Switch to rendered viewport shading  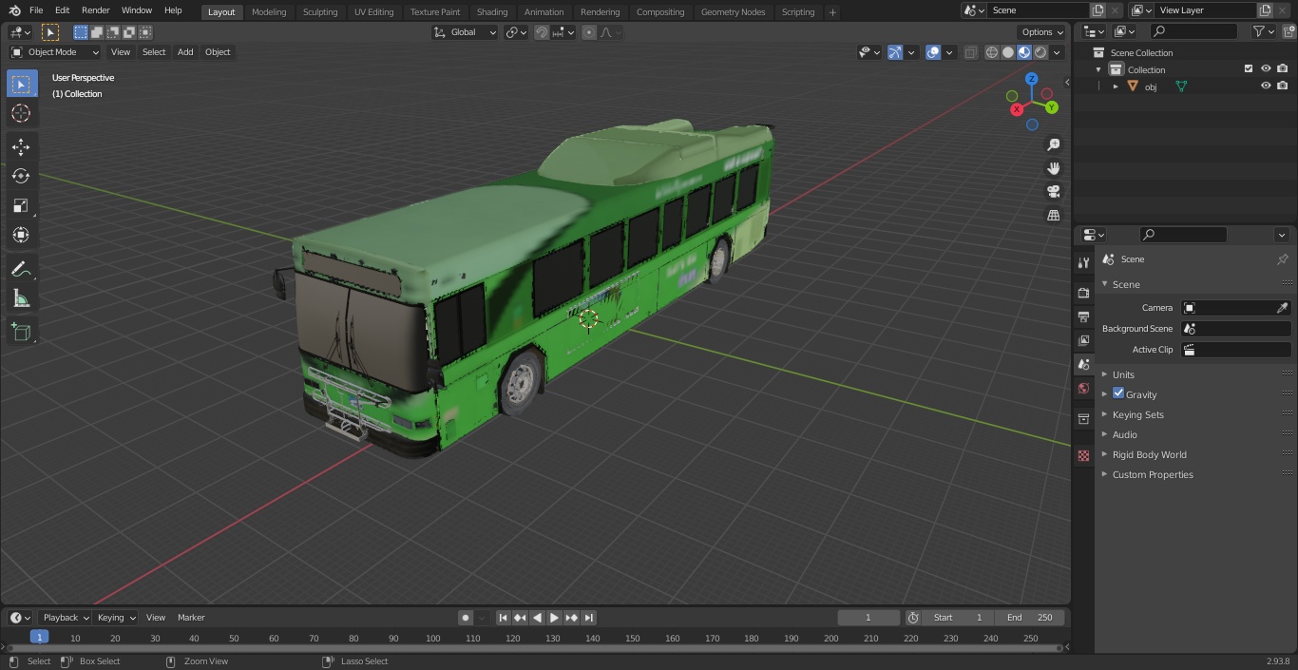pyautogui.click(x=1040, y=52)
